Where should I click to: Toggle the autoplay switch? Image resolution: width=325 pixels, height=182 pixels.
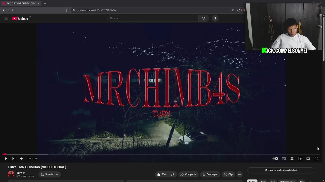pyautogui.click(x=275, y=158)
